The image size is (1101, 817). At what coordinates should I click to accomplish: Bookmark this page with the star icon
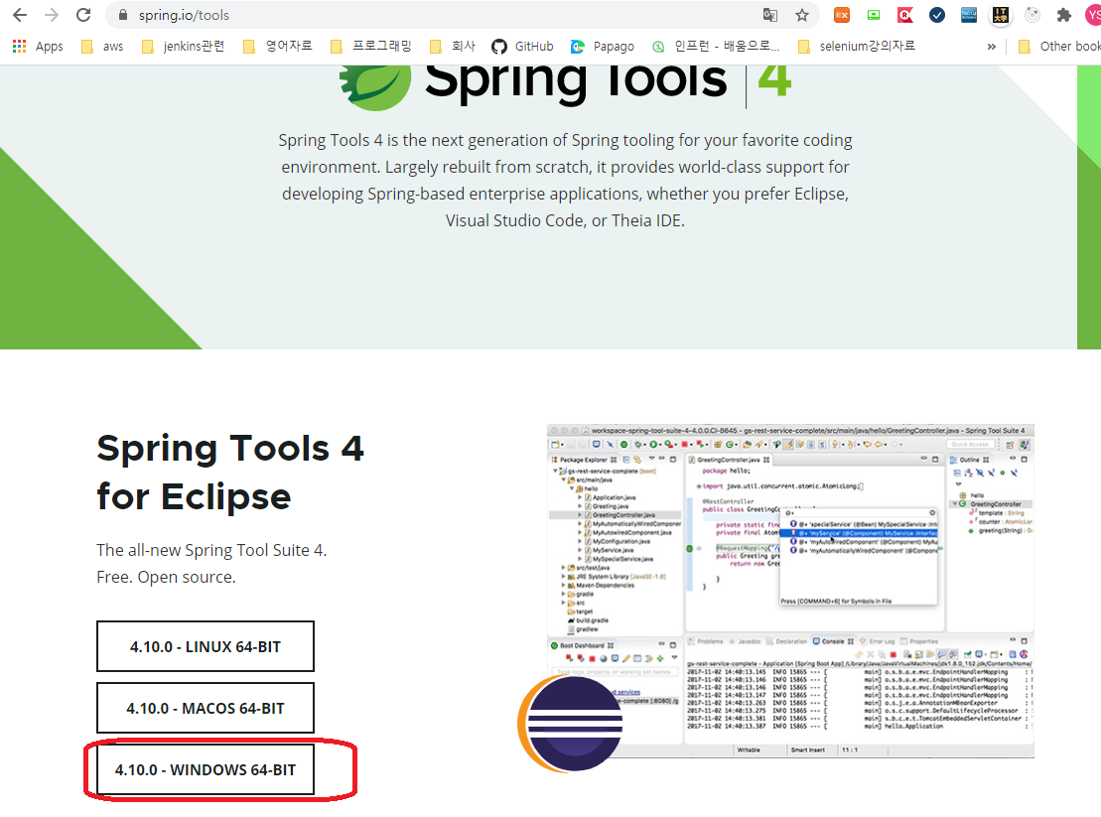802,15
